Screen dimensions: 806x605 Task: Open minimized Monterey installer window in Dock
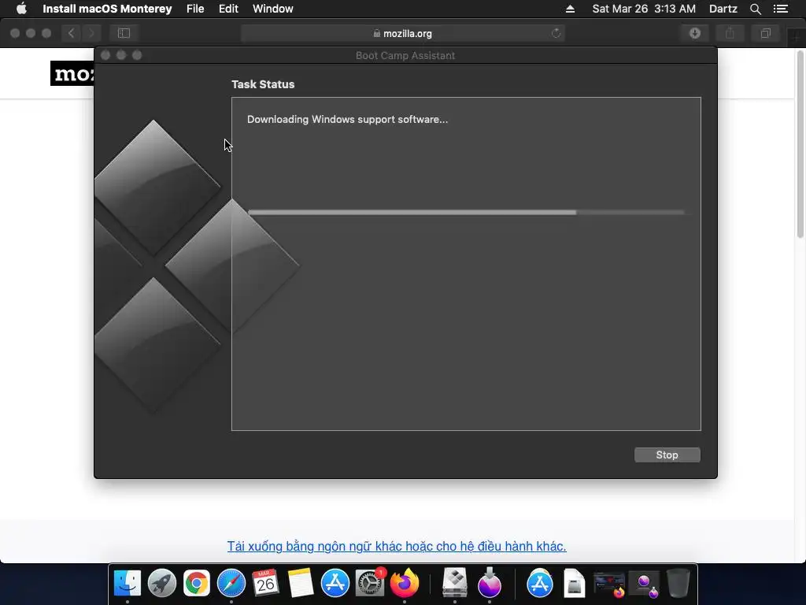[644, 585]
